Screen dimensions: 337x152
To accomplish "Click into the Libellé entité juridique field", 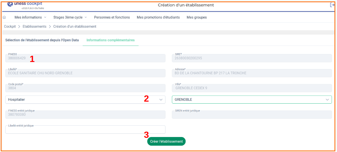I will point(85,130).
